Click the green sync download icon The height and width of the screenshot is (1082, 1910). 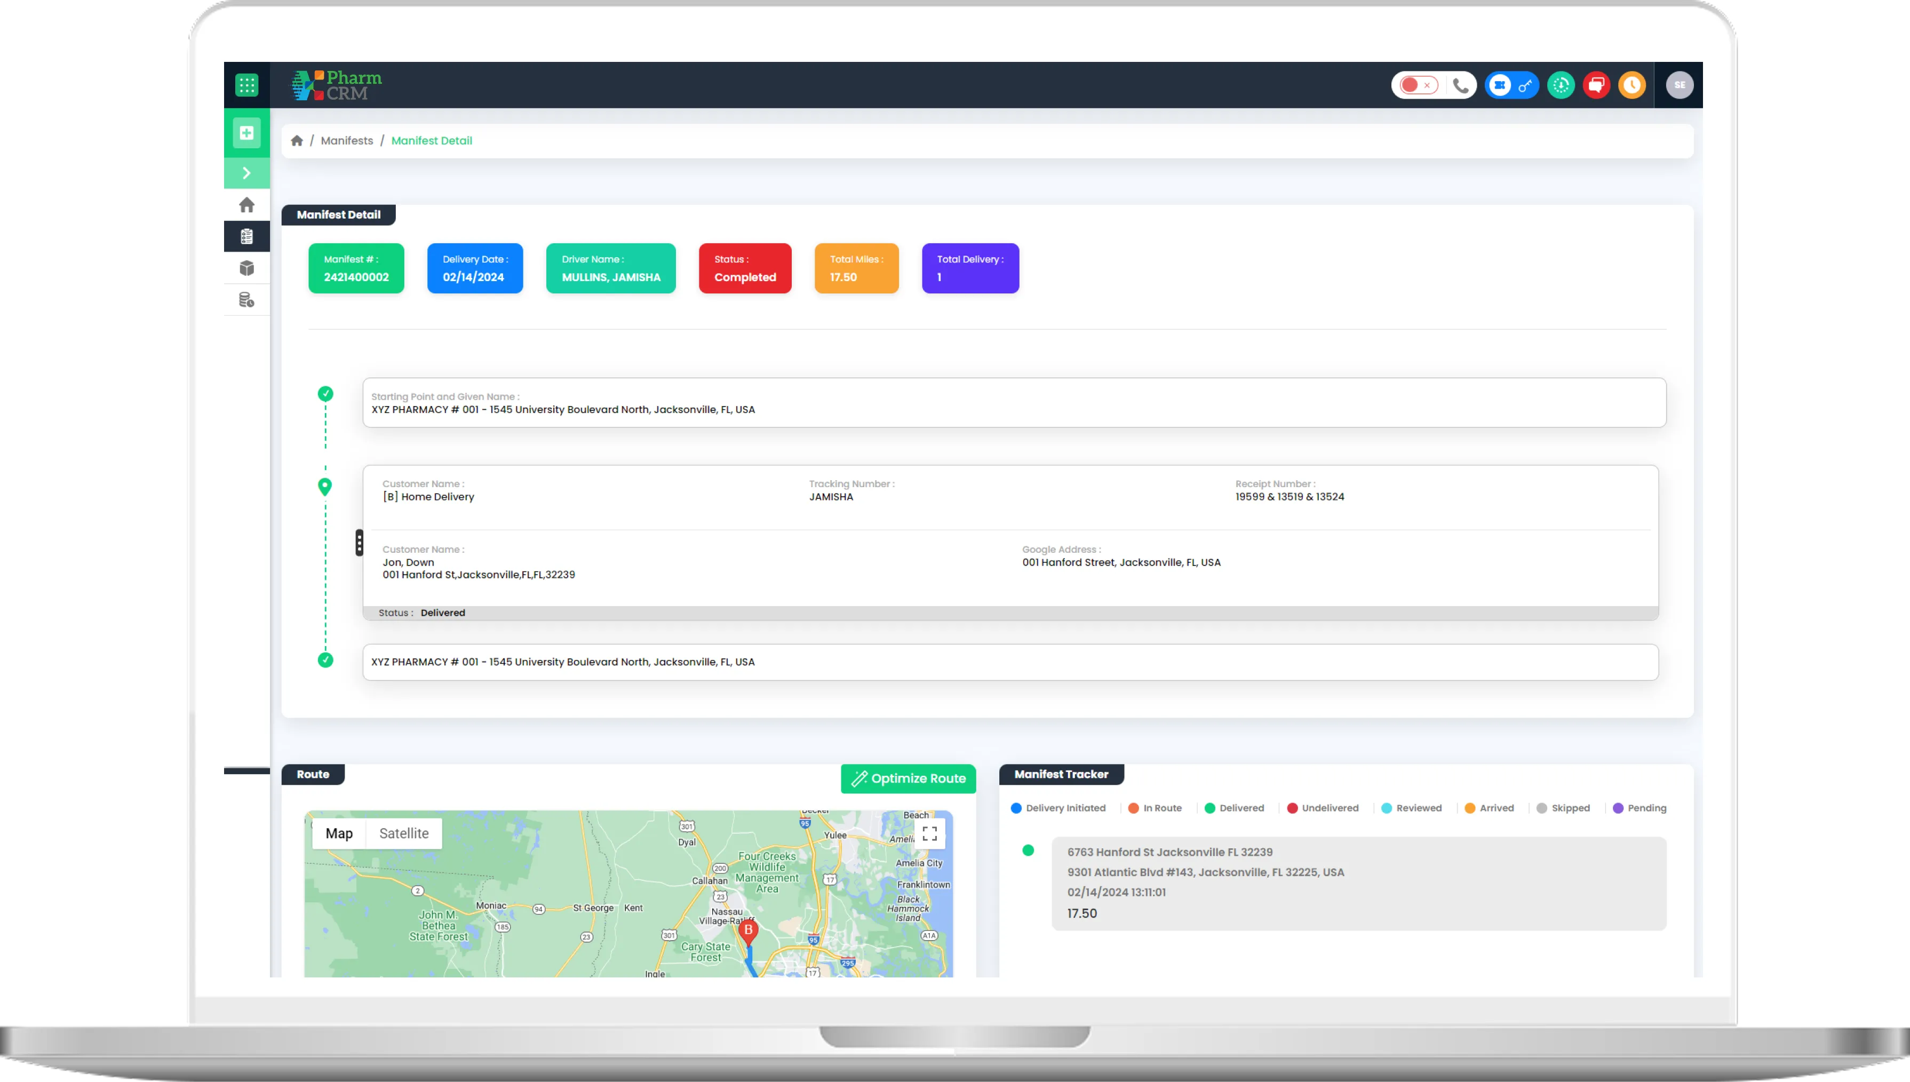point(1560,85)
